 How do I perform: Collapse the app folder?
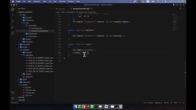(x=24, y=15)
